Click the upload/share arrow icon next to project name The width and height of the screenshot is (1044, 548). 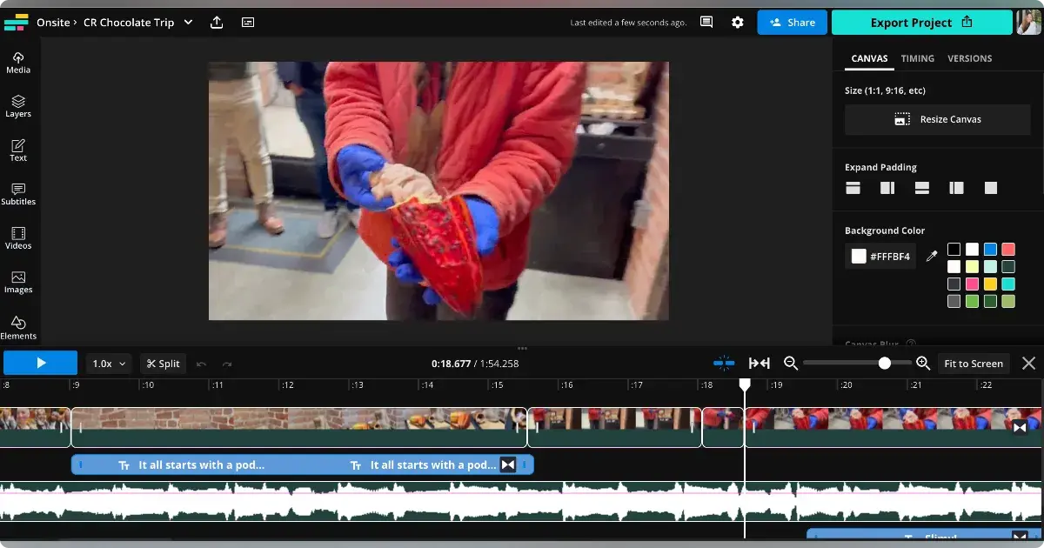tap(217, 22)
